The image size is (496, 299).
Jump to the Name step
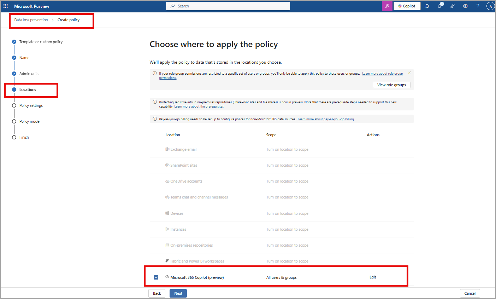click(x=24, y=58)
